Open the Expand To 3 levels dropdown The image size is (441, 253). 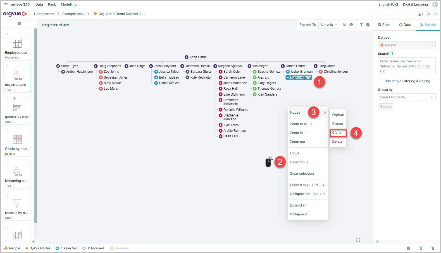329,25
